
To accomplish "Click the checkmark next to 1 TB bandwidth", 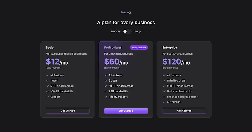I will [x=106, y=91].
